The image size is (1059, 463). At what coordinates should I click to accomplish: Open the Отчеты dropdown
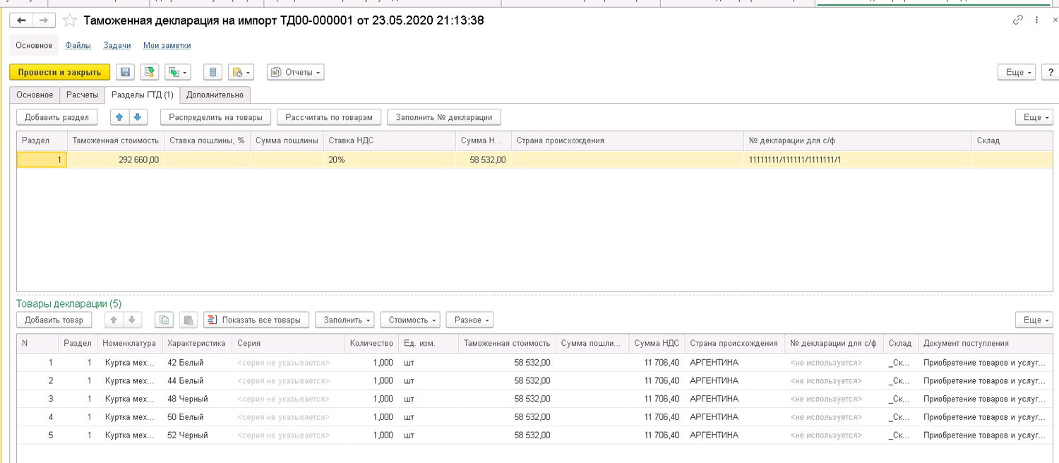pyautogui.click(x=295, y=72)
